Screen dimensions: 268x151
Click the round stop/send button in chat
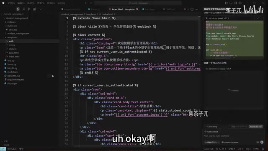262,142
